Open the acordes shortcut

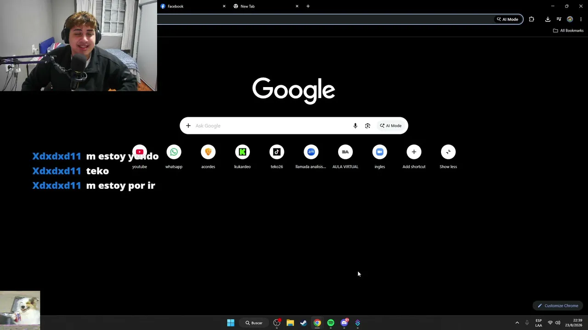pyautogui.click(x=208, y=157)
